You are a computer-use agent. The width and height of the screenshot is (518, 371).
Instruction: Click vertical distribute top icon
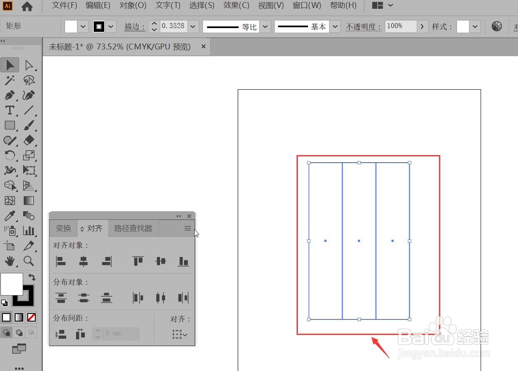click(61, 298)
